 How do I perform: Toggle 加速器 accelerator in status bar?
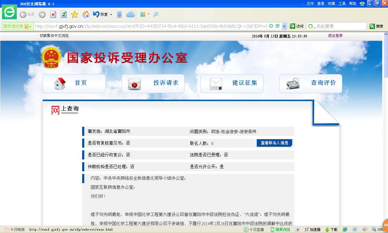[312, 230]
